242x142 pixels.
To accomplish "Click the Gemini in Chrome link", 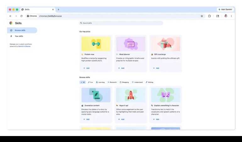I will coord(24,46).
